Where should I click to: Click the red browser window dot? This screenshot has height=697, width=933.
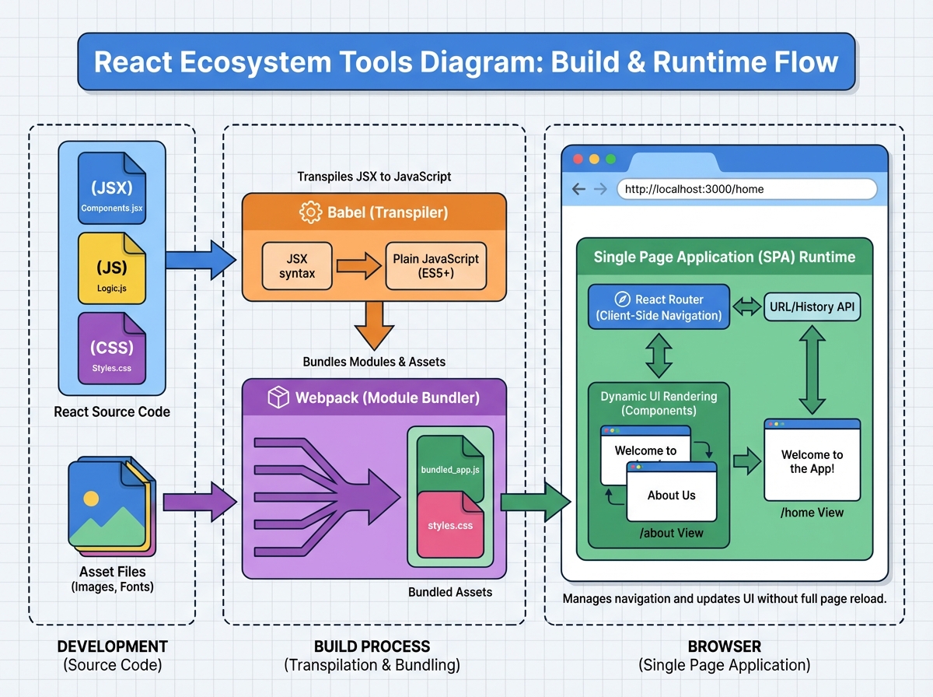(x=578, y=159)
